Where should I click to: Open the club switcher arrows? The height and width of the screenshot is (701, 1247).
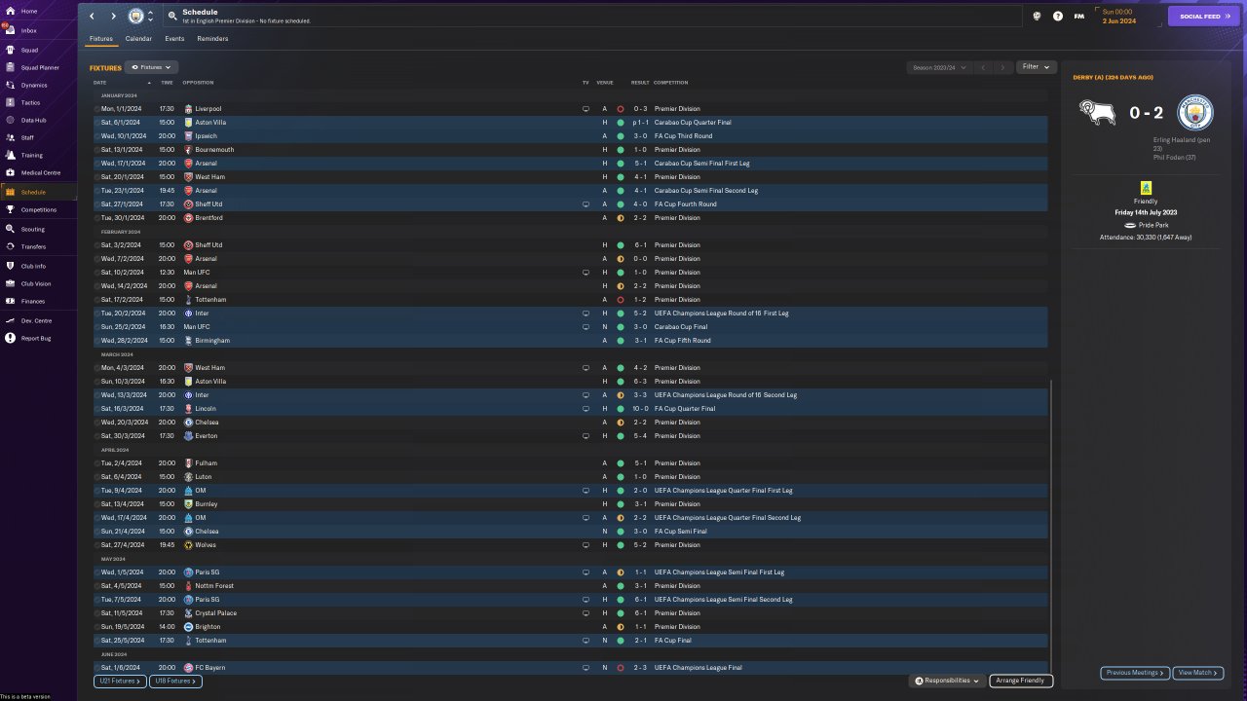tap(150, 17)
